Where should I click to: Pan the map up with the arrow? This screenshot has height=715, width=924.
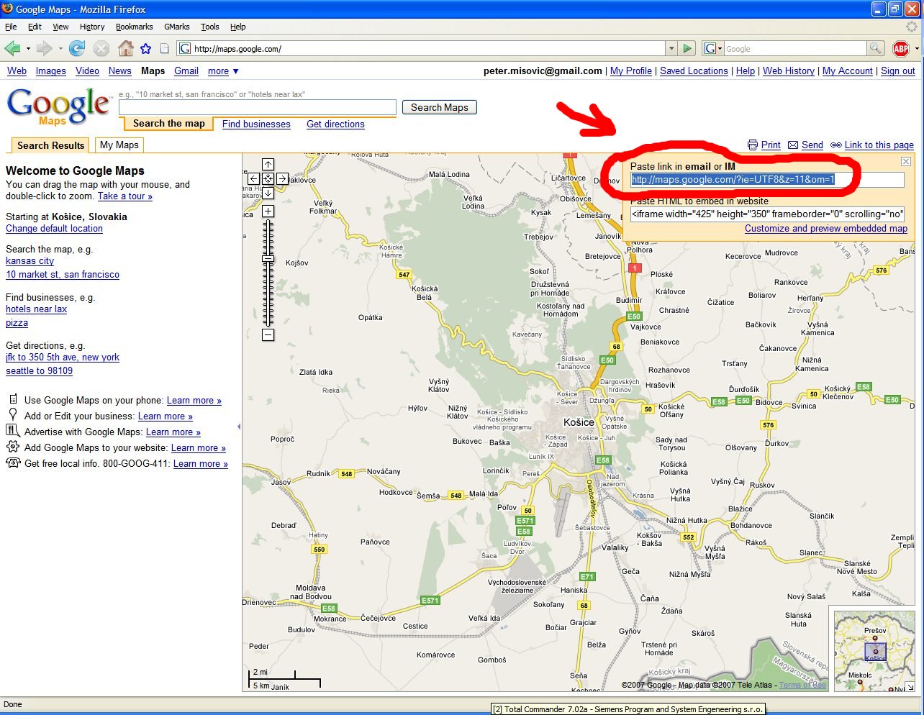[x=268, y=165]
